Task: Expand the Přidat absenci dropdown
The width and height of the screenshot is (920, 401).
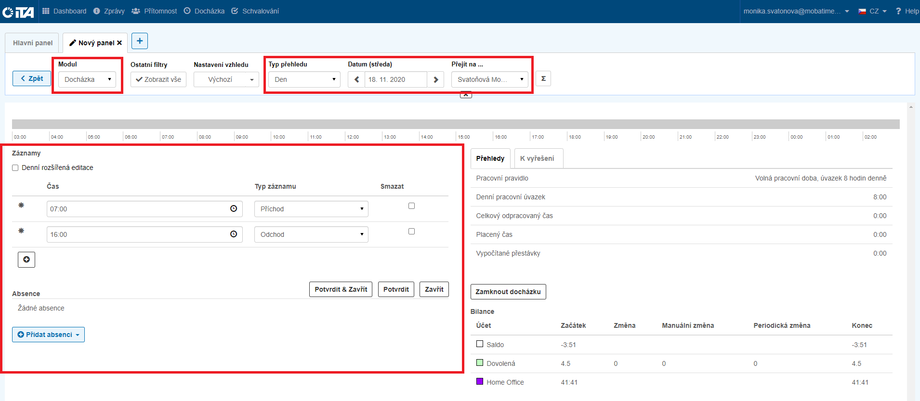Action: (48, 335)
